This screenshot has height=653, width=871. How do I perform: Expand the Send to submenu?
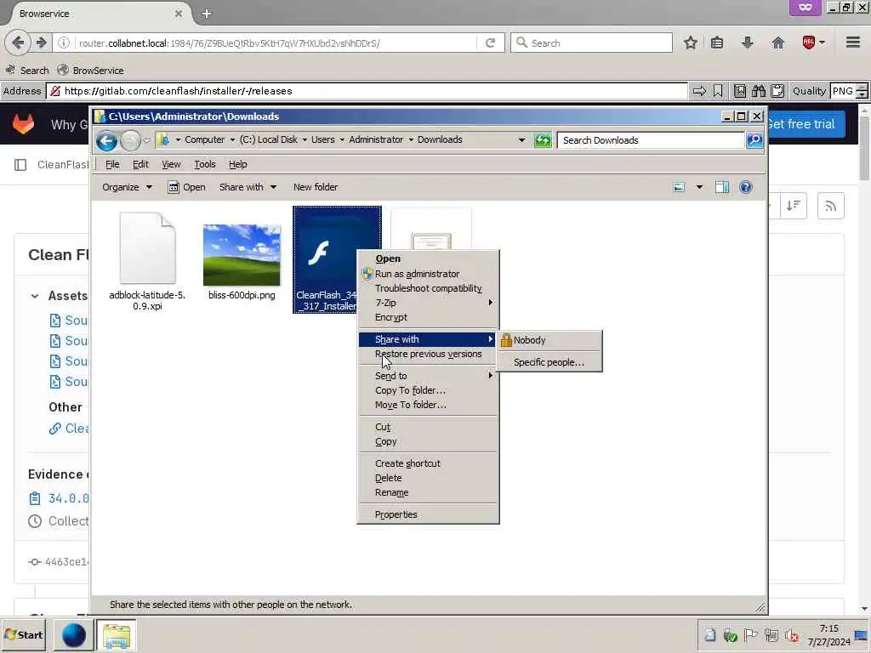point(428,376)
